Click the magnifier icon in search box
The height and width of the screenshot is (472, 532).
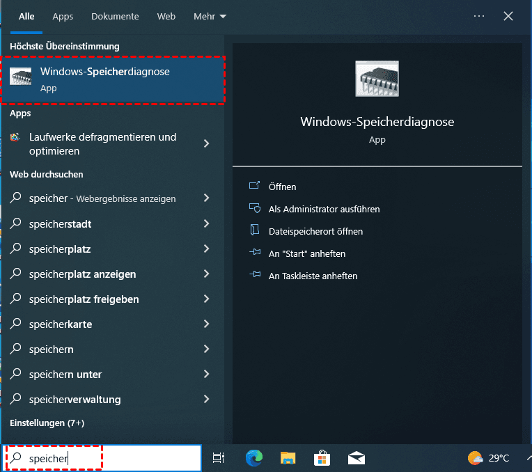15,458
